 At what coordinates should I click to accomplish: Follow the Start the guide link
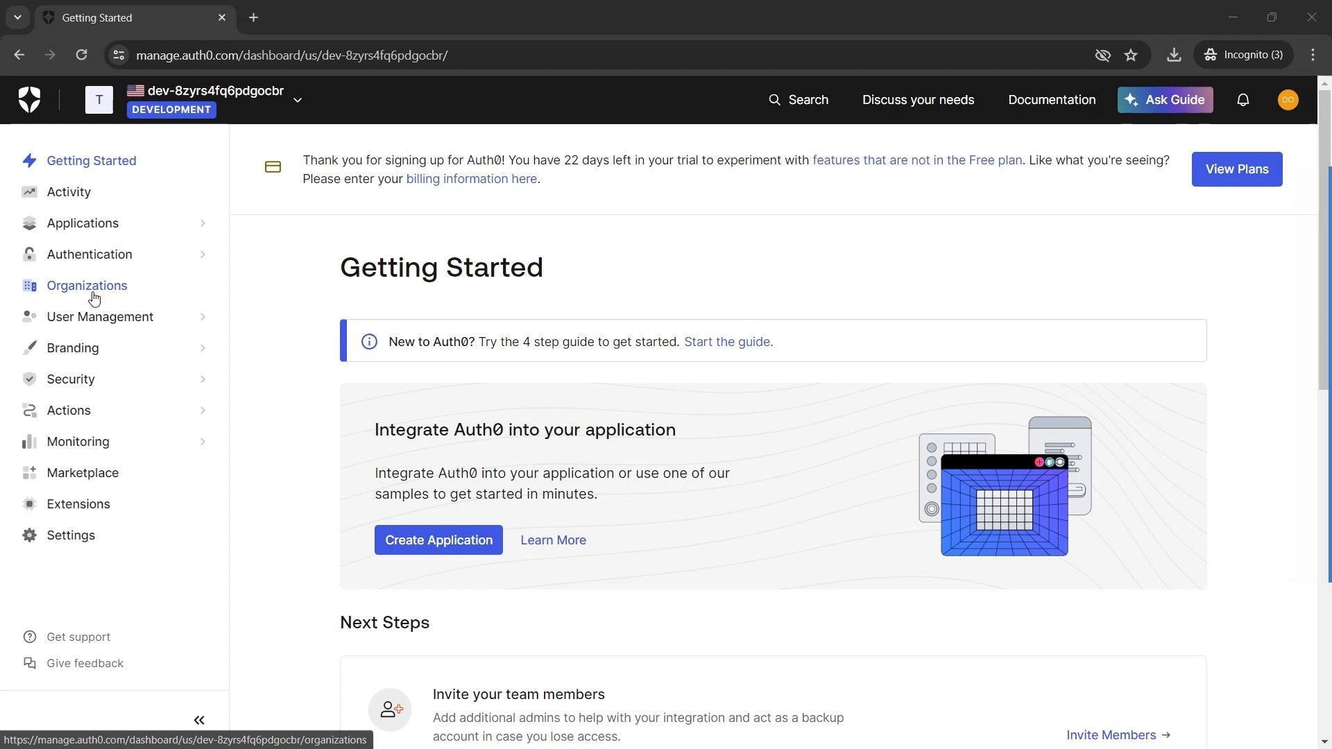tap(728, 342)
